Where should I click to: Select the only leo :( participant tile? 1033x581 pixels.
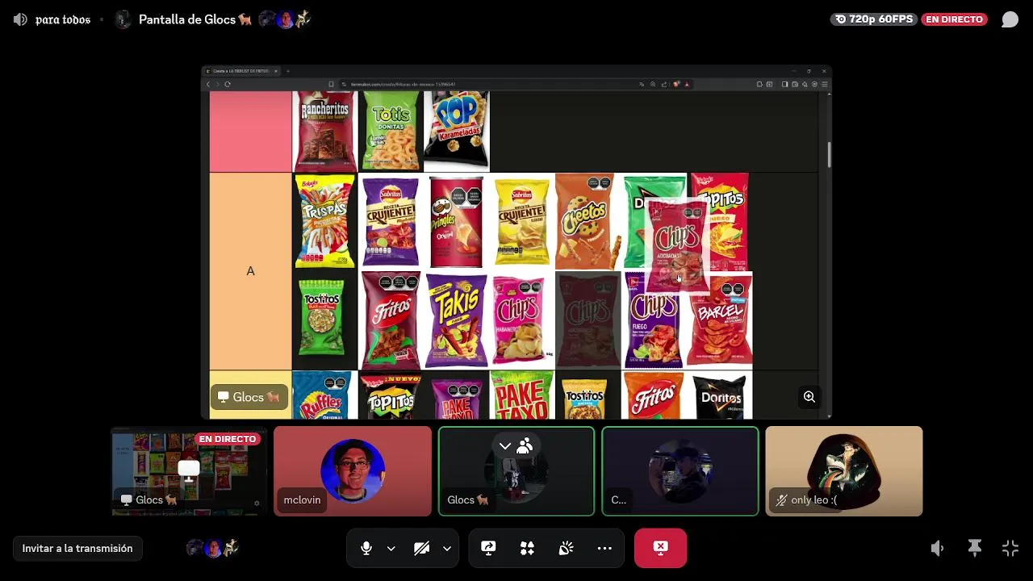click(x=844, y=471)
